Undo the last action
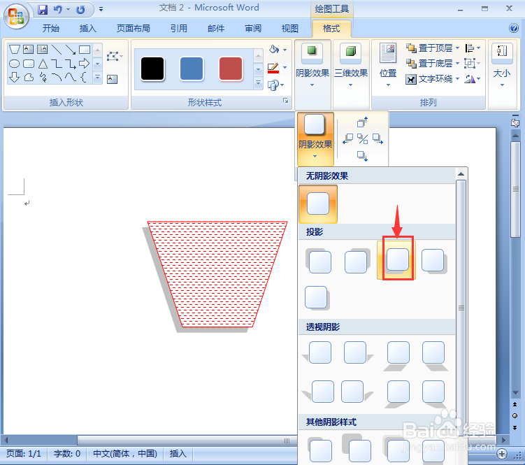 [57, 9]
